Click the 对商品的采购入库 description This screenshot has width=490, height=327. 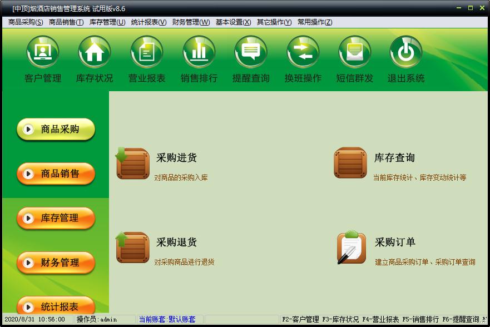[181, 178]
